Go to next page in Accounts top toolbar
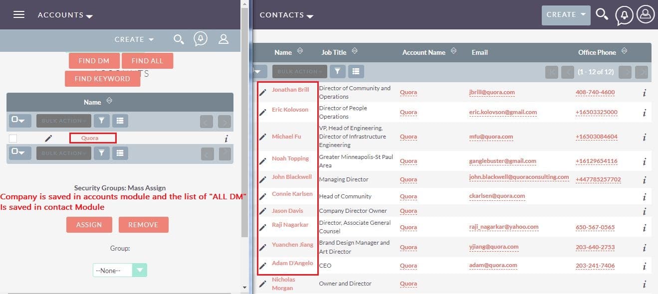Screen dimensions: 658x294 (x=224, y=121)
